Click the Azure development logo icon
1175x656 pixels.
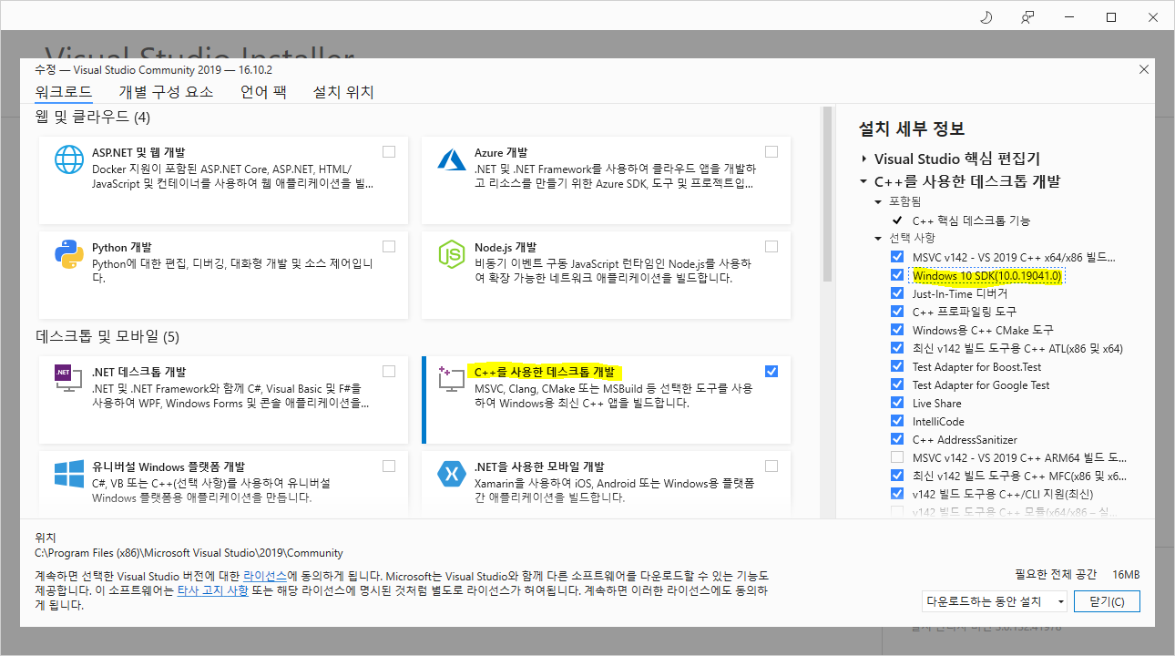pyautogui.click(x=452, y=159)
